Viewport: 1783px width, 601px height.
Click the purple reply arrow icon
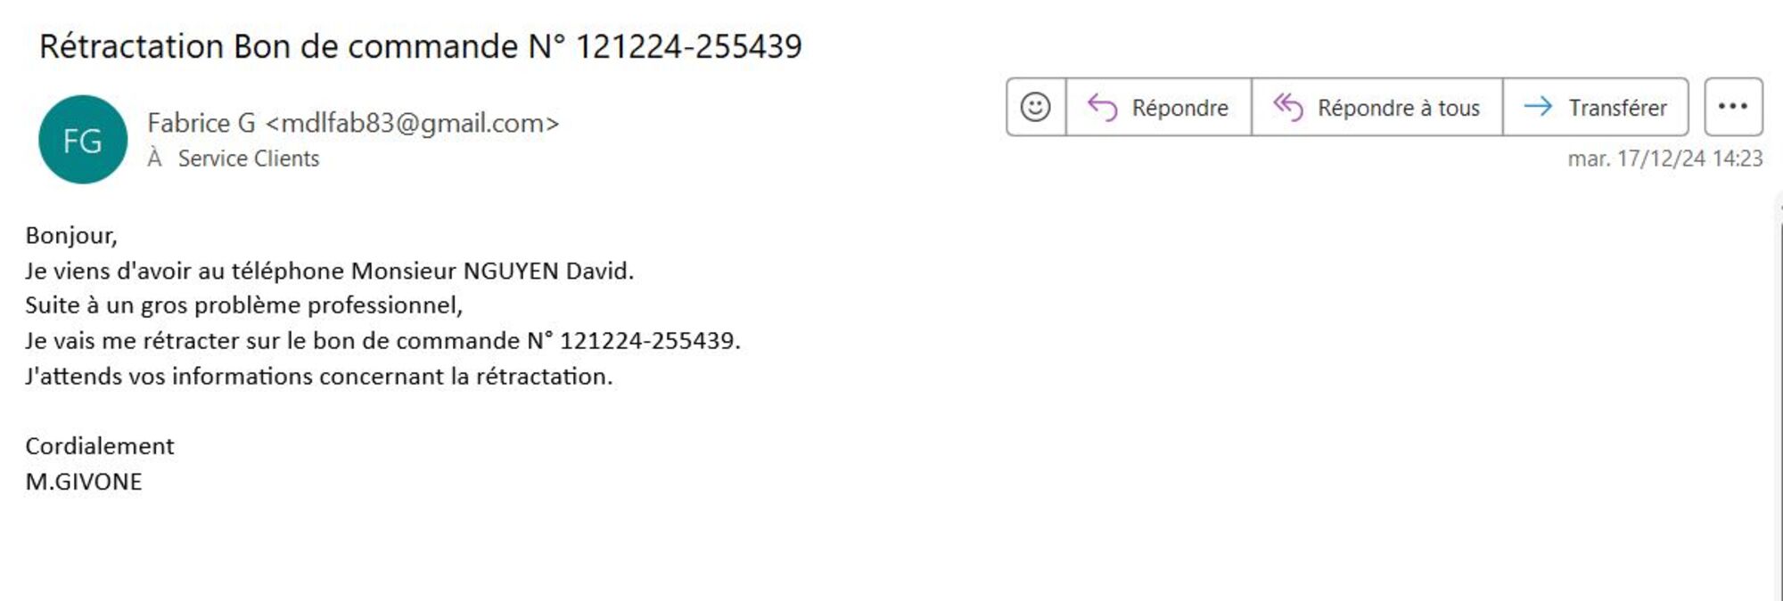1103,108
